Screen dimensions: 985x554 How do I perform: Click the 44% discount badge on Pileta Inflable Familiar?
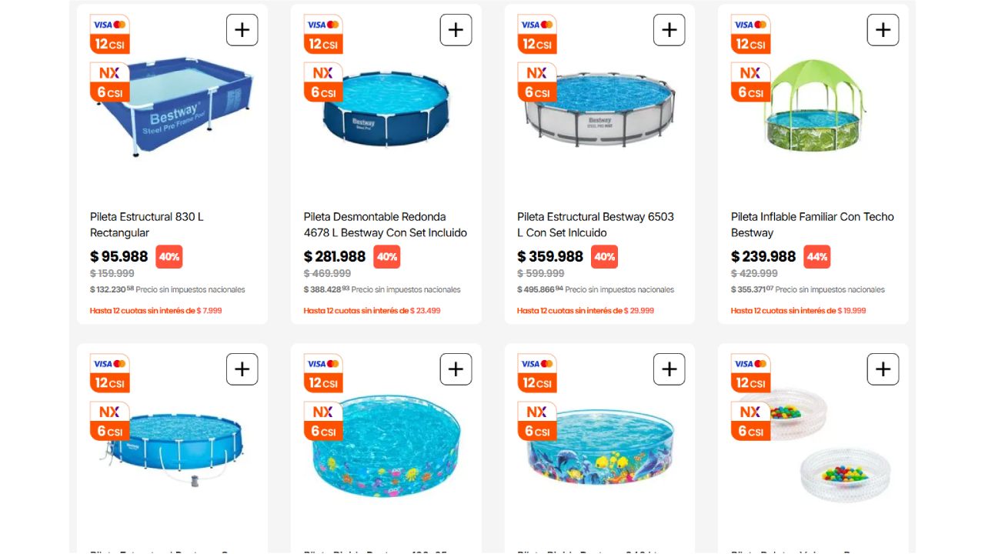[817, 256]
